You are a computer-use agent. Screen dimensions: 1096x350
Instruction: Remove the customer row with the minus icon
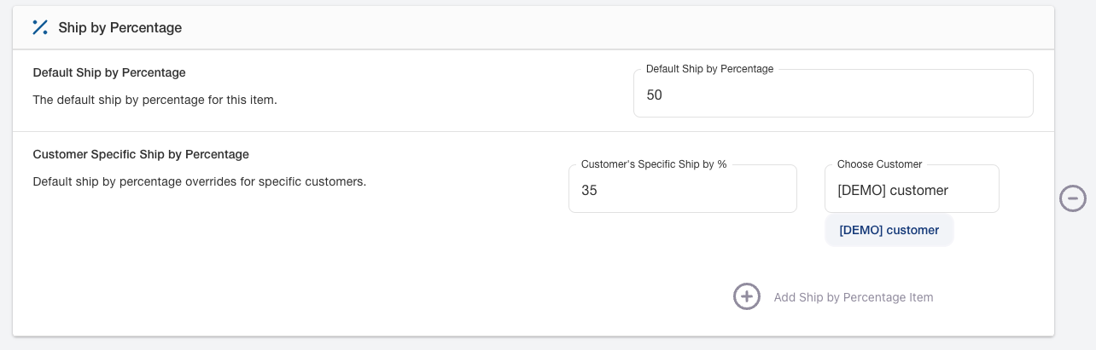point(1072,198)
